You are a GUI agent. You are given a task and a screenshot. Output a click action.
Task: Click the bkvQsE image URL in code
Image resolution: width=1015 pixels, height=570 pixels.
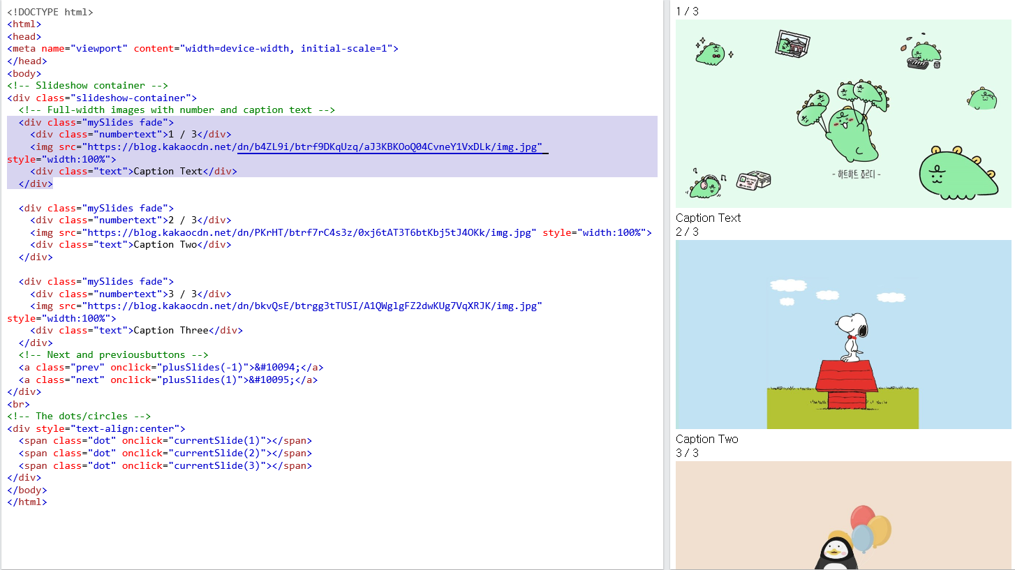[313, 306]
